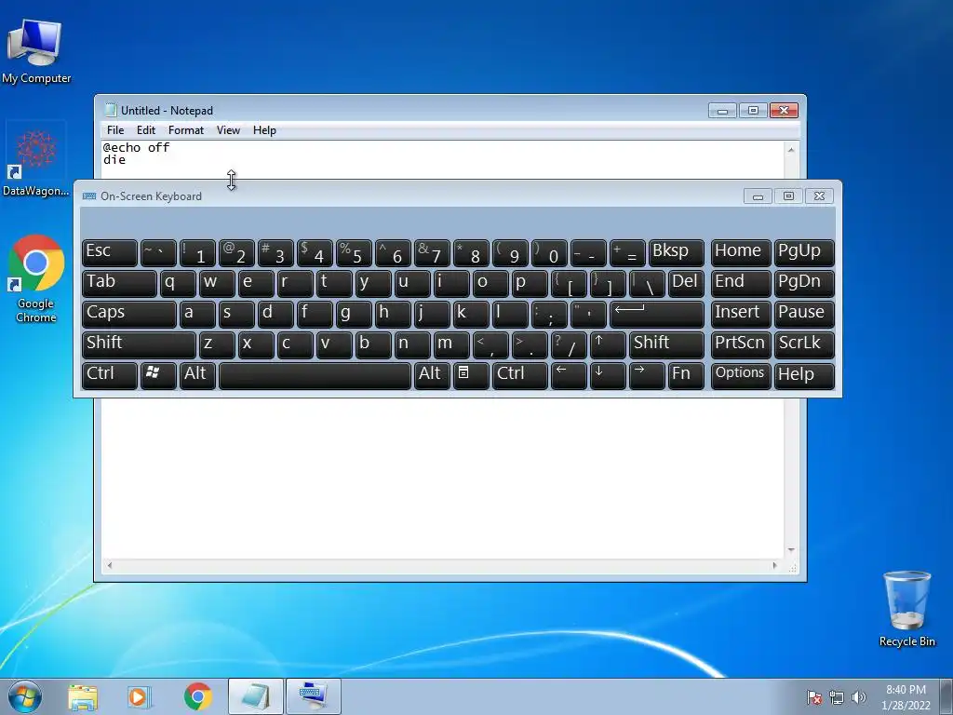
Task: Toggle the left Ctrl key
Action: pyautogui.click(x=110, y=375)
